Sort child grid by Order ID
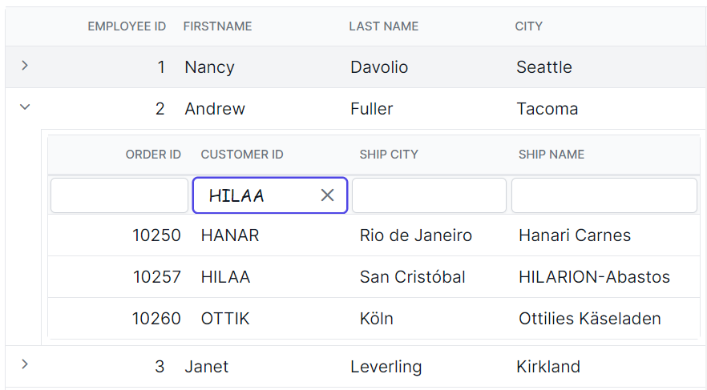Image resolution: width=707 pixels, height=390 pixels. pyautogui.click(x=153, y=155)
